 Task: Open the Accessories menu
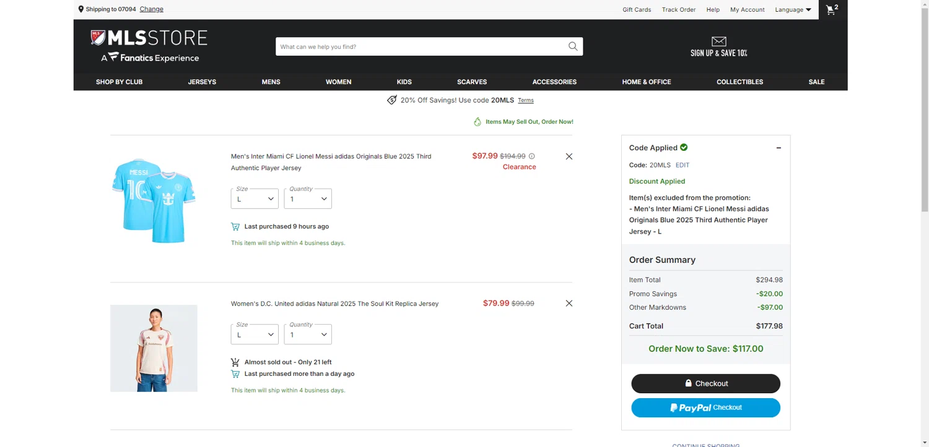(x=554, y=82)
